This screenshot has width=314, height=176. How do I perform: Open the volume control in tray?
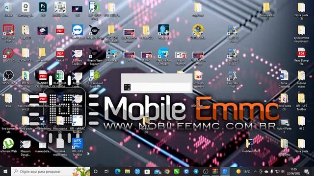click(283, 172)
